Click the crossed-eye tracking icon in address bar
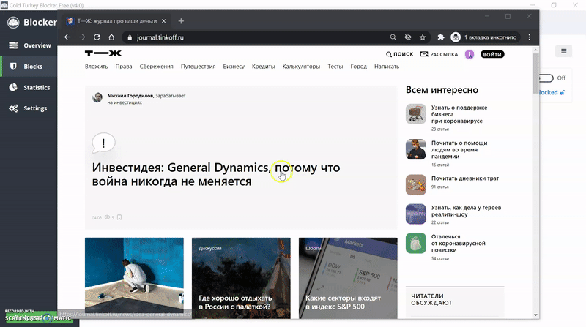Image resolution: width=586 pixels, height=327 pixels. tap(408, 37)
